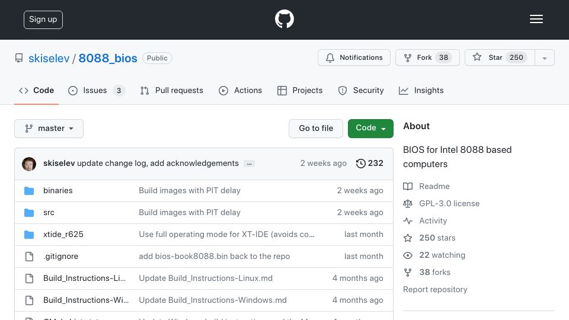This screenshot has width=569, height=320.
Task: Open the Build_Instructions-Wi... file
Action: pyautogui.click(x=85, y=300)
